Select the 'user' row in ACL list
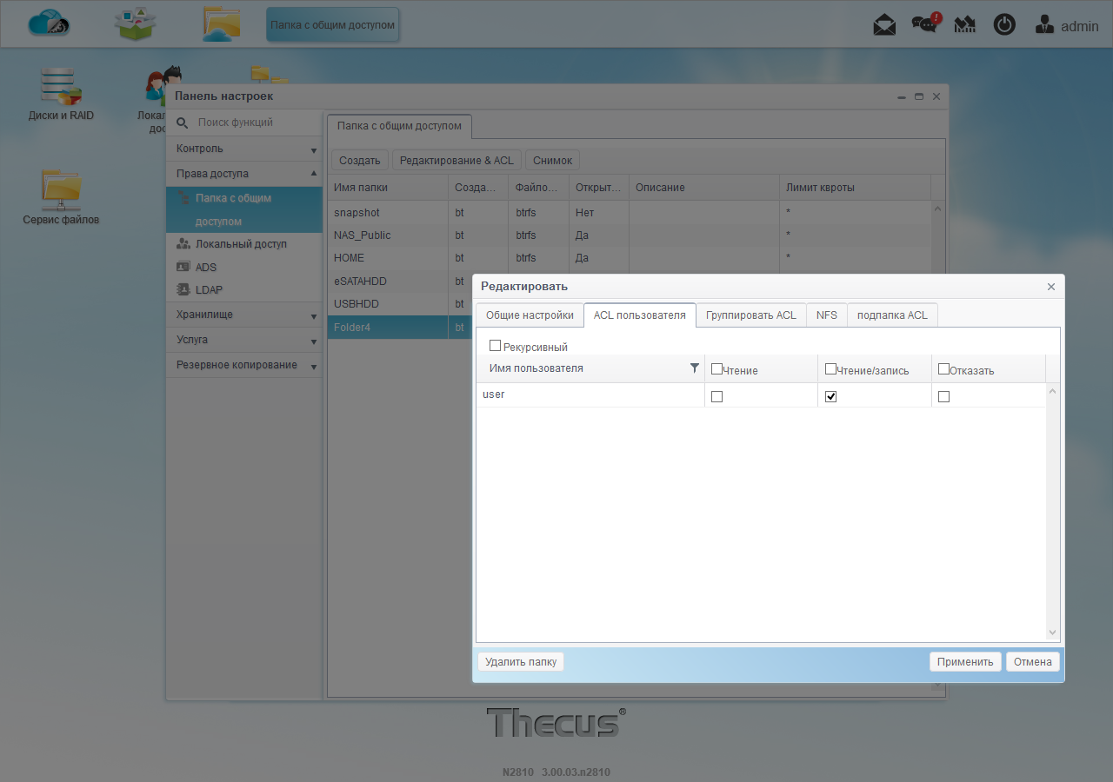1113x782 pixels. point(761,395)
